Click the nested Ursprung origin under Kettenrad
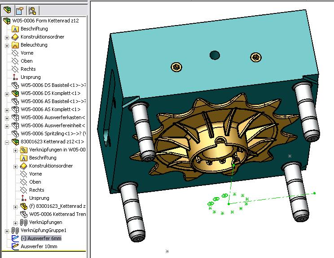The height and width of the screenshot is (258, 334). 24,198
